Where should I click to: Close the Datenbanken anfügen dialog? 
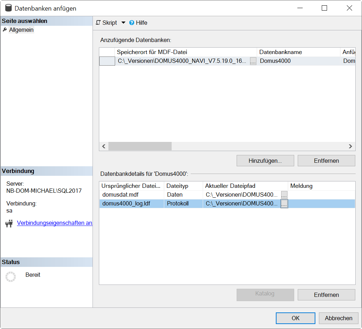click(x=349, y=8)
